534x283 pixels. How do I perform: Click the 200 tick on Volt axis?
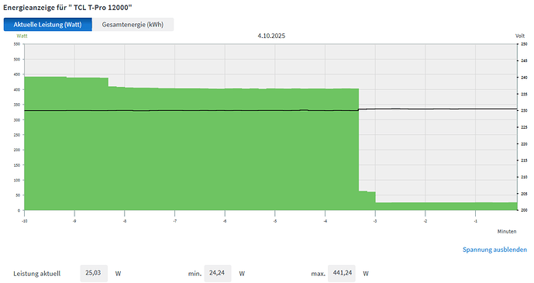tap(524, 210)
